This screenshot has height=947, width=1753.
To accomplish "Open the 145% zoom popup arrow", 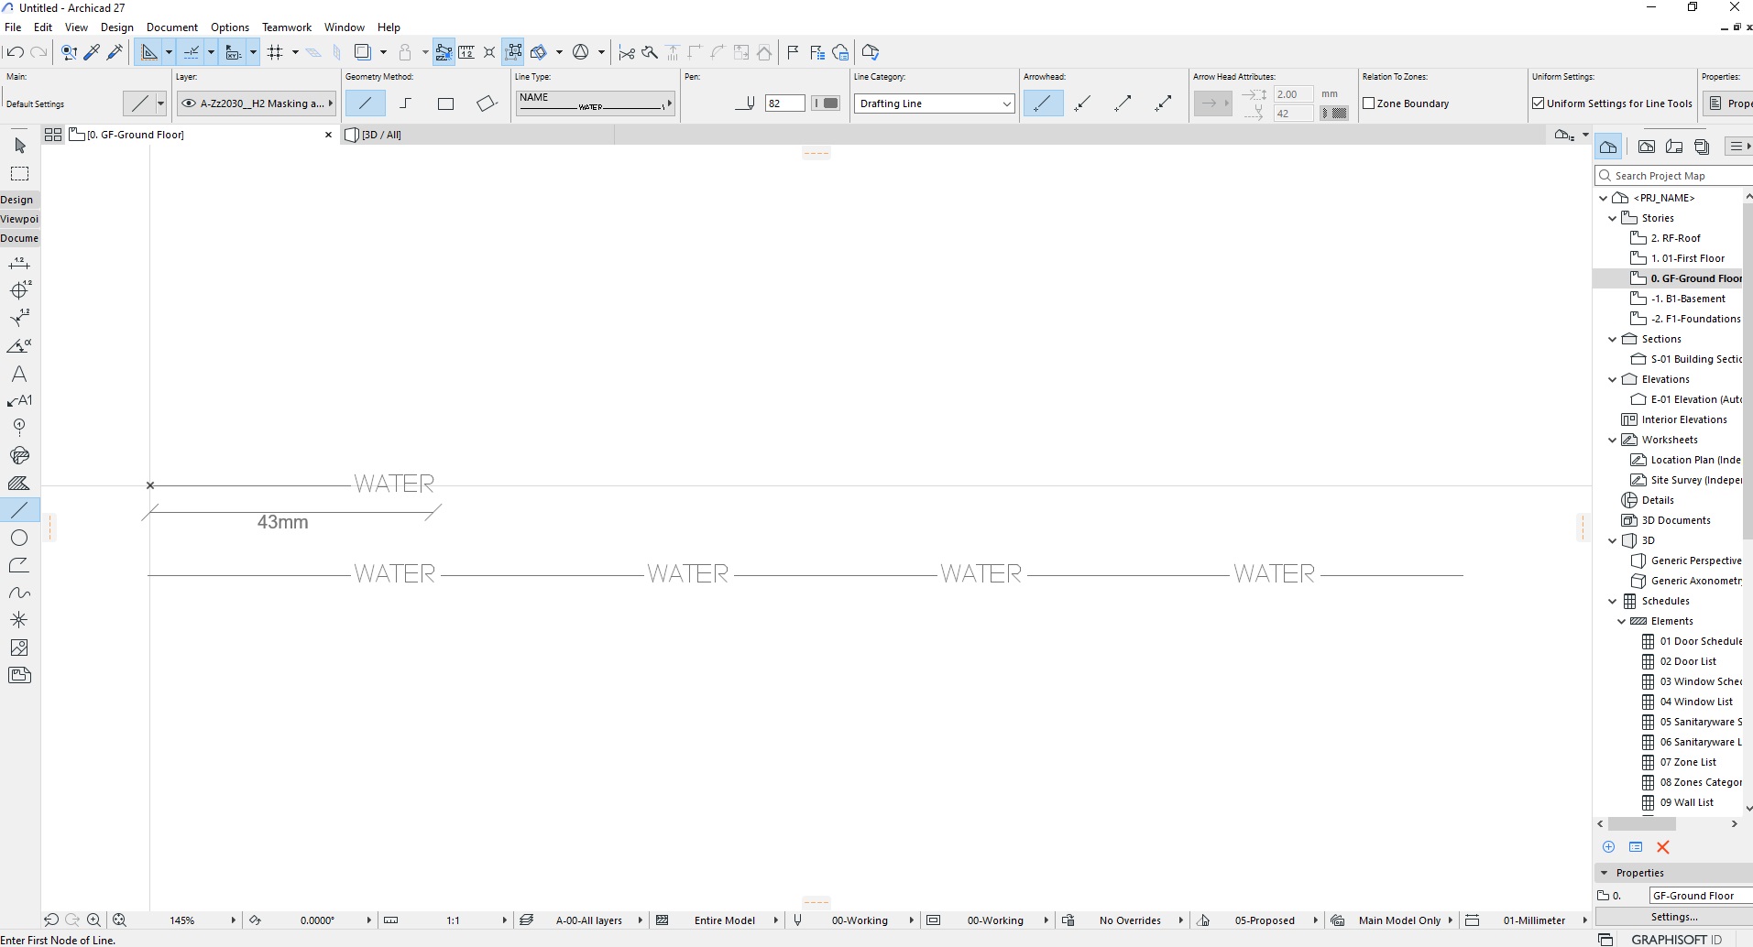I will (233, 920).
